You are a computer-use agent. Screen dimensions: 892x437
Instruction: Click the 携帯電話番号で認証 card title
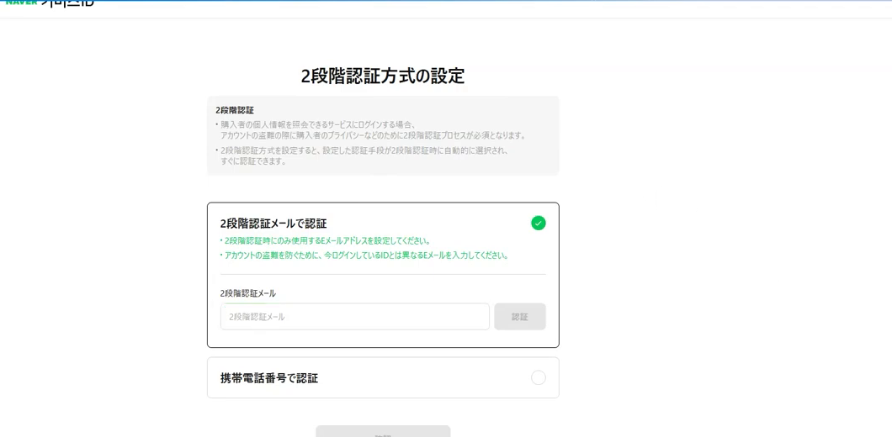pos(269,378)
